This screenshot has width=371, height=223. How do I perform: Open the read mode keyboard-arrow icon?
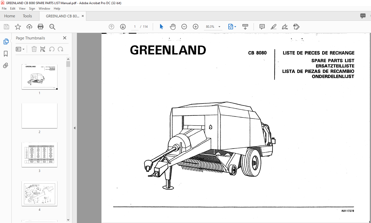(245, 27)
